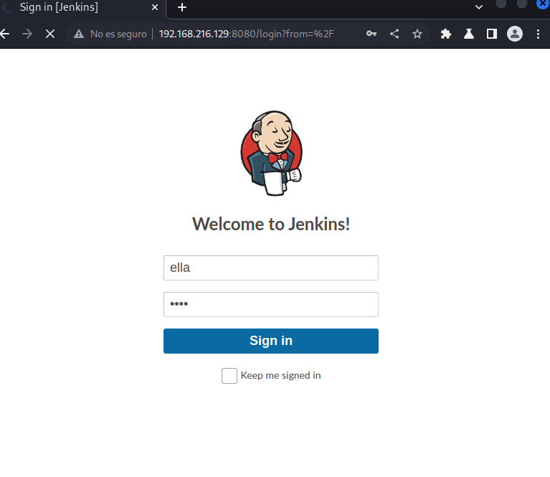Click the username field containing ella
Viewport: 550px width, 477px height.
coord(271,268)
